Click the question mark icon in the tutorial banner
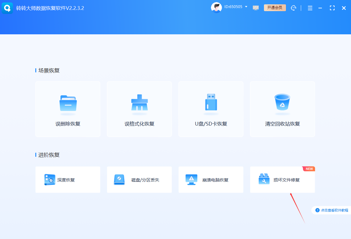The width and height of the screenshot is (351, 239). 317,210
